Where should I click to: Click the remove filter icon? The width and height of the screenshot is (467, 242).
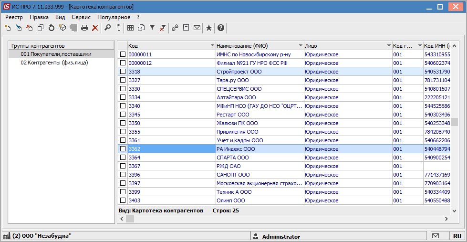163,28
